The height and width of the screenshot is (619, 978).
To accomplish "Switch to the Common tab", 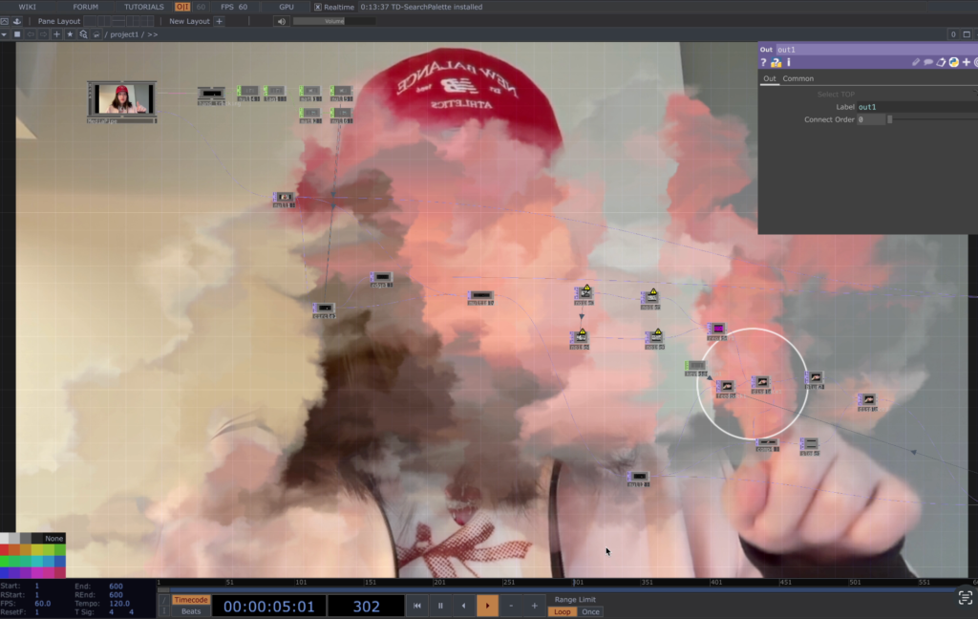I will [797, 78].
